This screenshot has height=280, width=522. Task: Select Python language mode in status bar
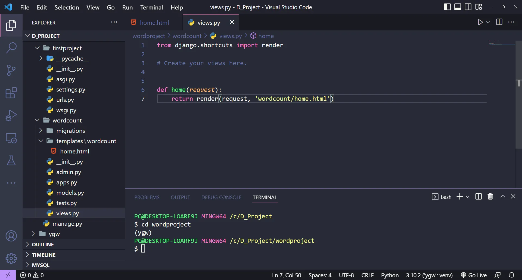click(x=390, y=275)
